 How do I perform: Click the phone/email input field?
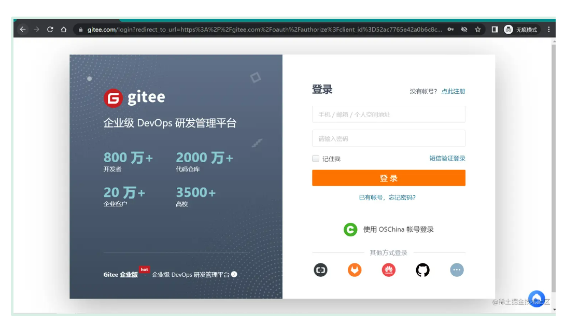(388, 114)
